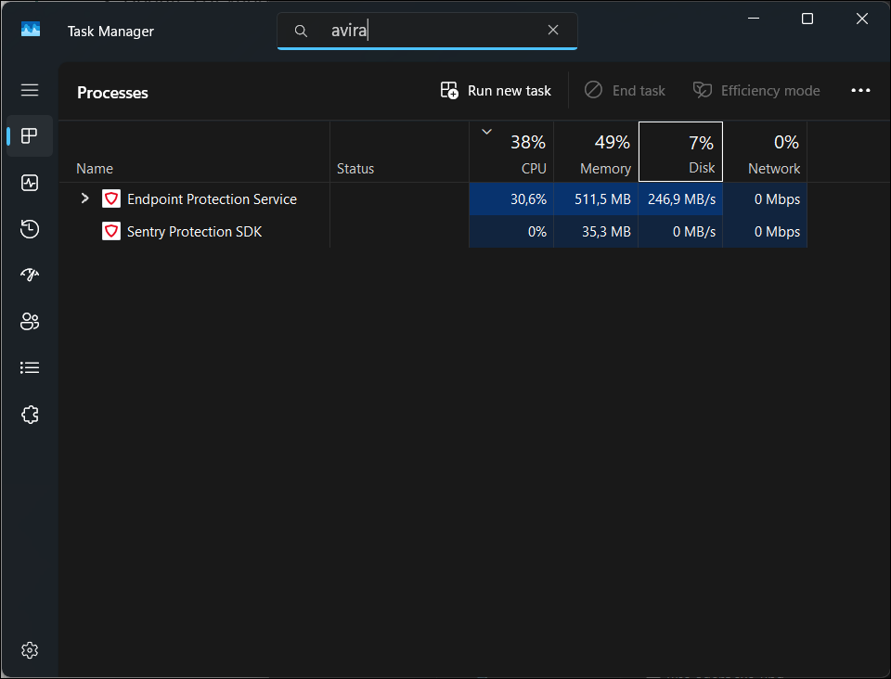891x679 pixels.
Task: Select the Processes sidebar icon
Action: 30,135
